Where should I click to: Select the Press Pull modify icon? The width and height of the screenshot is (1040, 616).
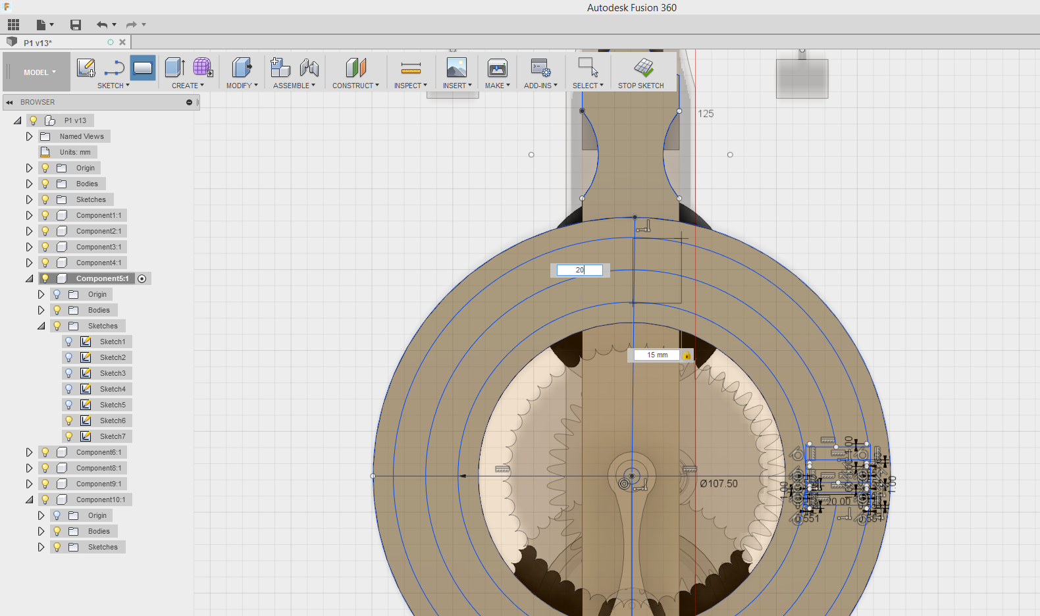pyautogui.click(x=242, y=67)
